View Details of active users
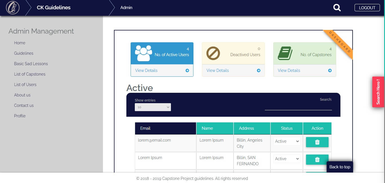The height and width of the screenshot is (183, 385). pos(146,70)
